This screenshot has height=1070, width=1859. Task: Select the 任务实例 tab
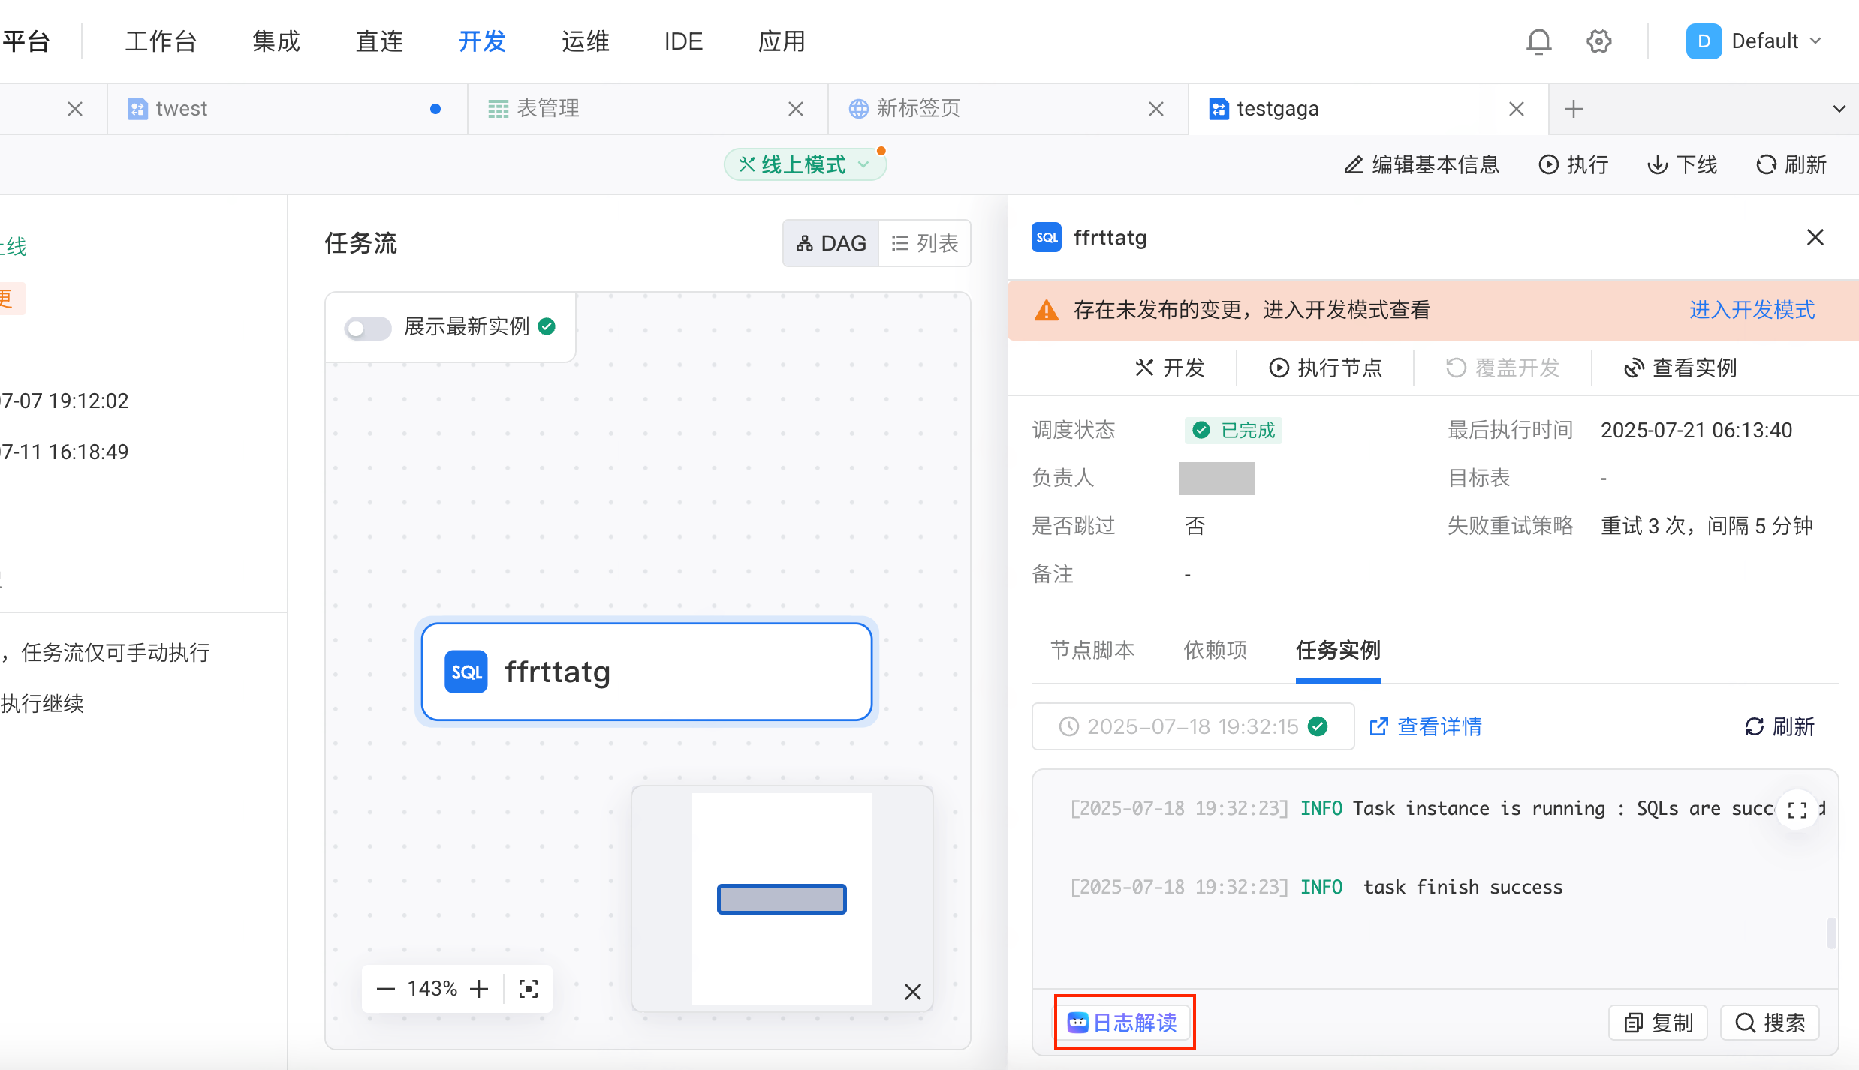(x=1338, y=650)
